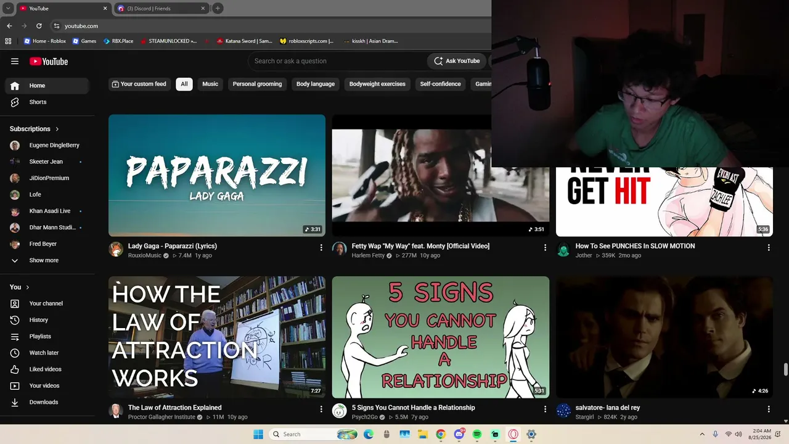
Task: Click the Your custom feed button
Action: 139,84
